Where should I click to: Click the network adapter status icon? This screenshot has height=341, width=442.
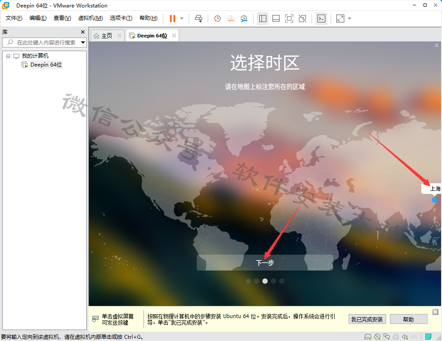[x=387, y=337]
